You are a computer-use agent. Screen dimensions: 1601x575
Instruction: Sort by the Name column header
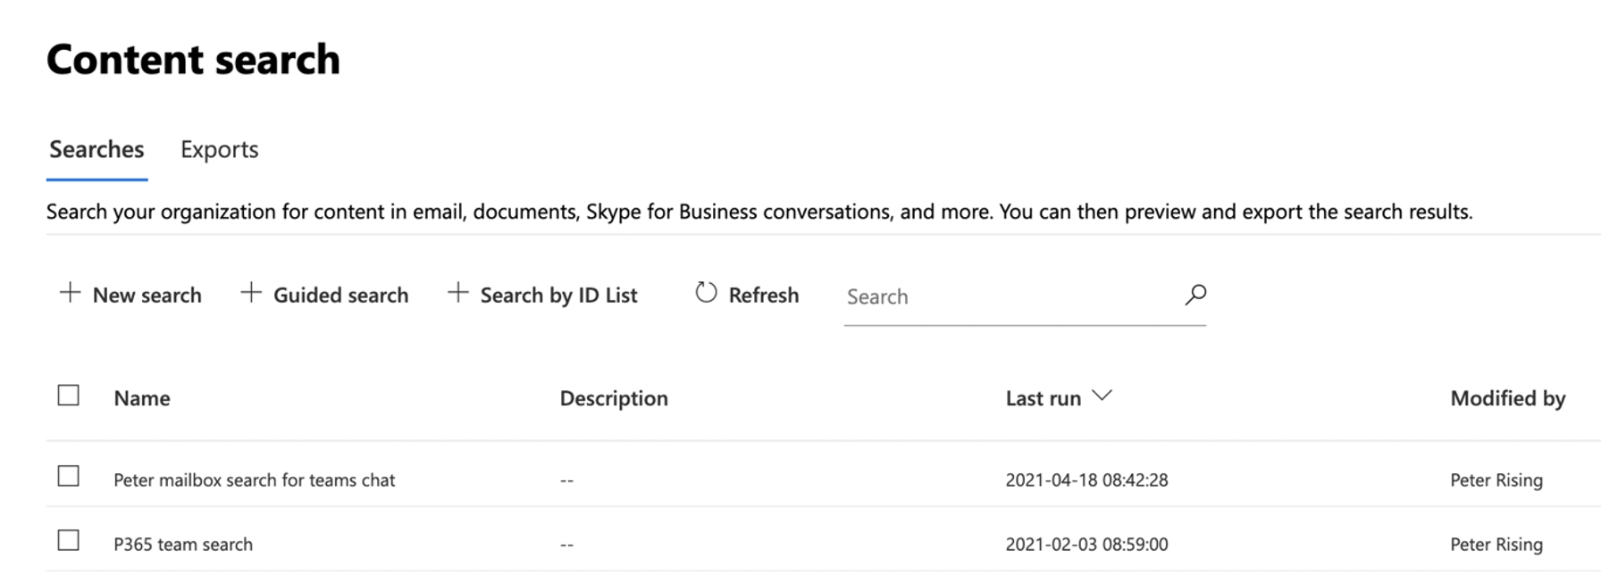click(x=142, y=398)
